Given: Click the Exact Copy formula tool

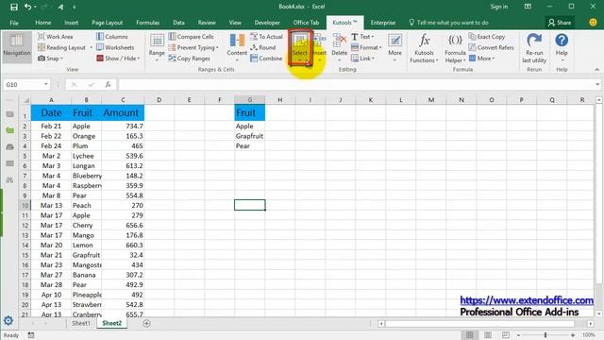Looking at the screenshot, I should tap(487, 37).
